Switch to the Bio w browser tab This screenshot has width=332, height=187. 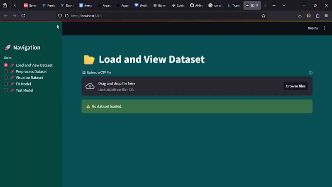pos(159,5)
